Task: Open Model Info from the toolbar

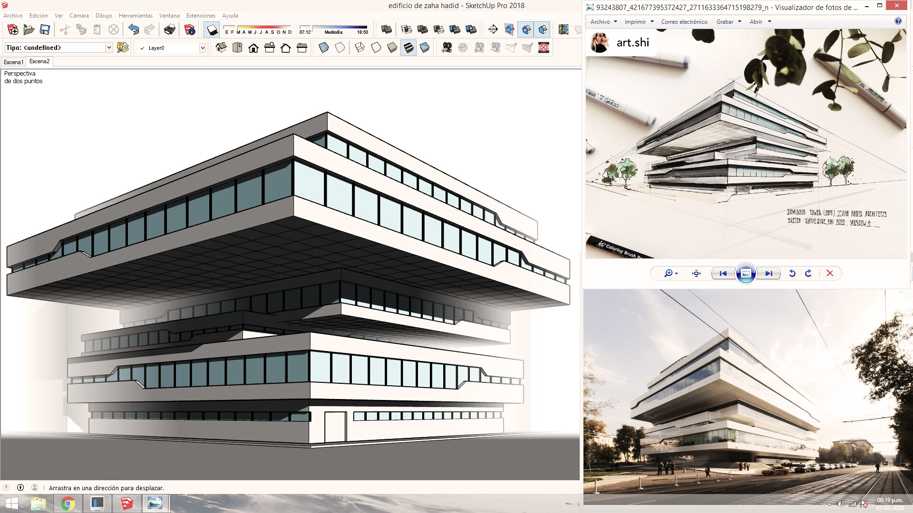Action: pos(190,30)
